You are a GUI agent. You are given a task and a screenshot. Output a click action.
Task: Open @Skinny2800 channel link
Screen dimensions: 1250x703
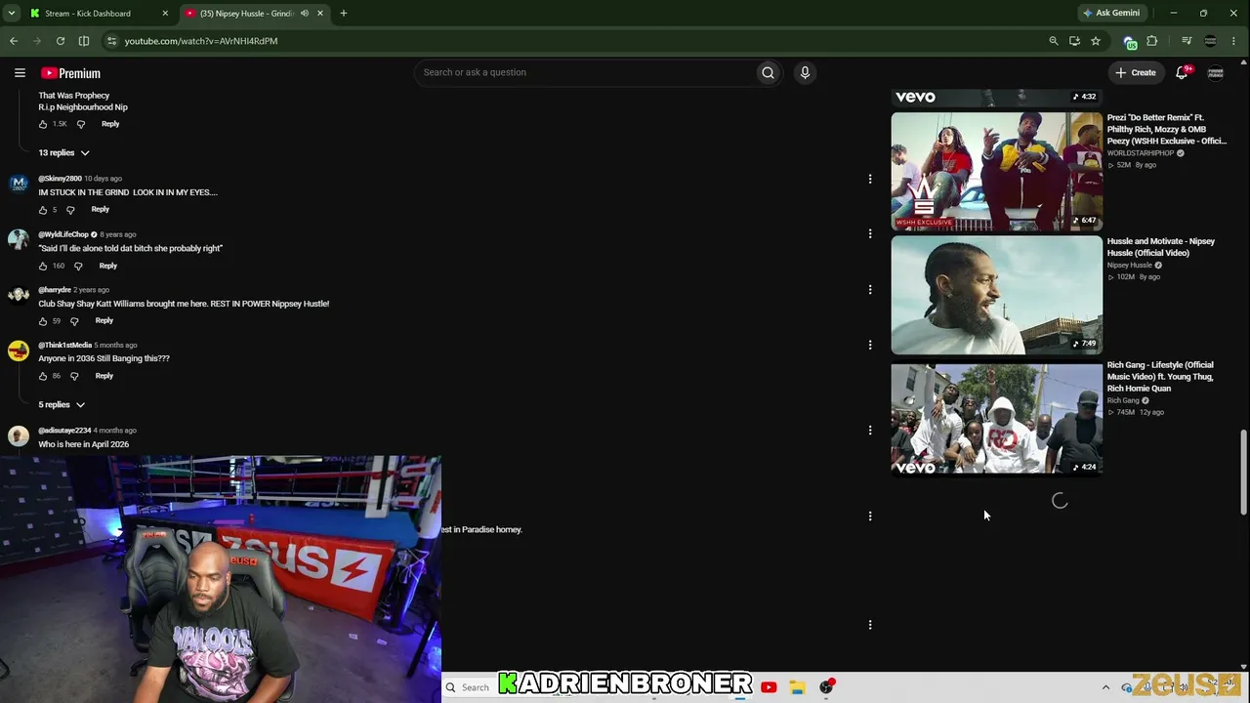[x=60, y=179]
